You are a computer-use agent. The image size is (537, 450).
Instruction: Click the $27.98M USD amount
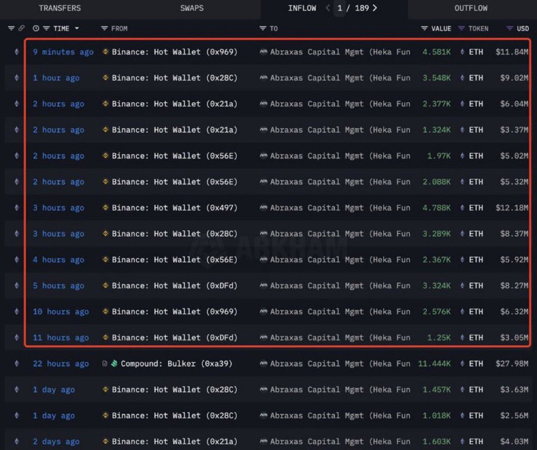coord(512,364)
